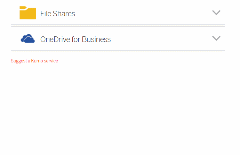Viewport: 240px width, 155px height.
Task: Click the blue OneDrive cloud icon
Action: (28, 38)
